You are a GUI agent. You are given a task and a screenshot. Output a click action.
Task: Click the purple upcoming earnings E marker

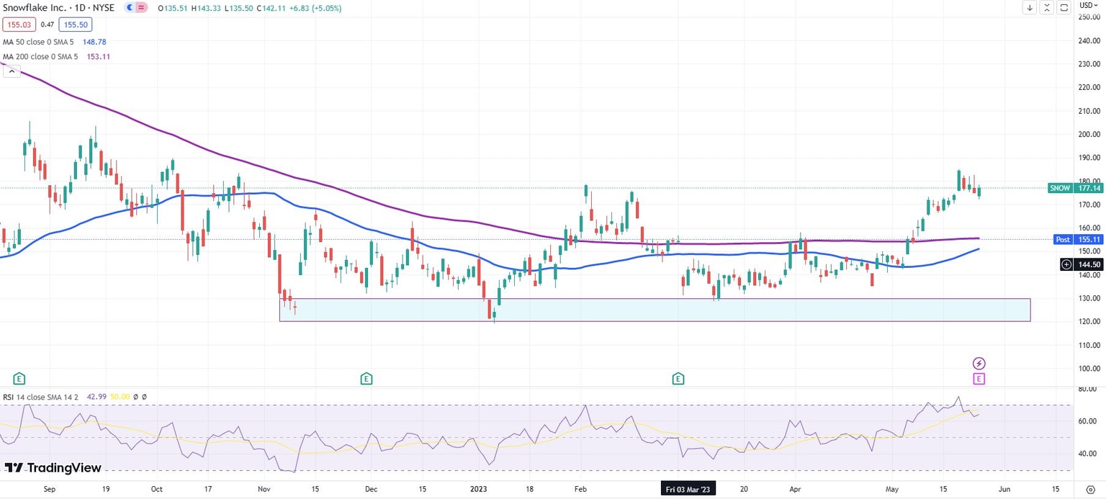click(979, 379)
